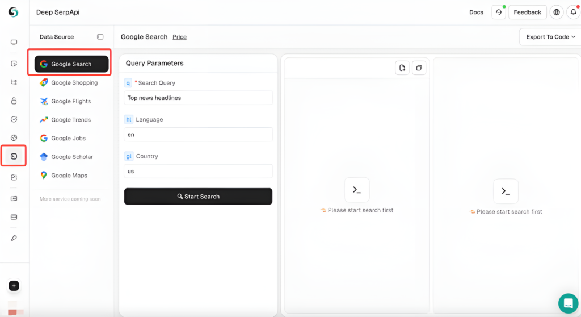Screen dimensions: 581x317
Task: Click the Search Query input field
Action: (198, 98)
